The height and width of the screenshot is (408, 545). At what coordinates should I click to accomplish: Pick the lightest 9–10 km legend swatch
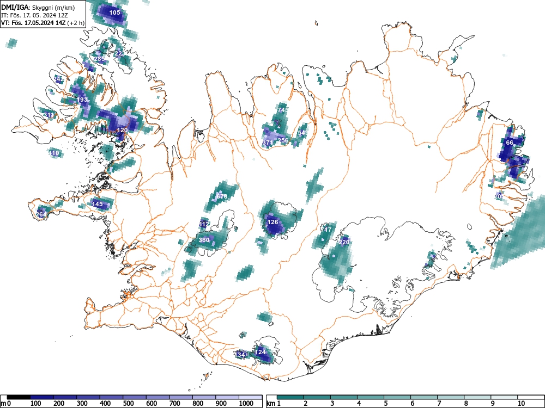click(504, 397)
